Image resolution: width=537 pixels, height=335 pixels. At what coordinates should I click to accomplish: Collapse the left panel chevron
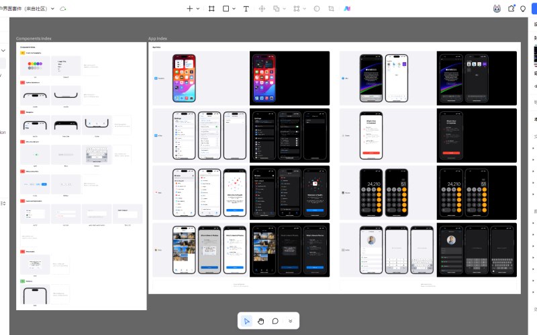[3, 51]
